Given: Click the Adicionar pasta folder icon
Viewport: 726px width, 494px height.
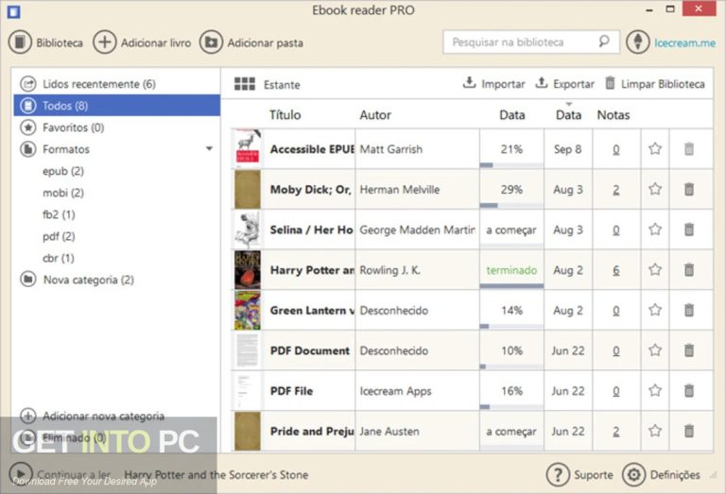Looking at the screenshot, I should tap(211, 43).
